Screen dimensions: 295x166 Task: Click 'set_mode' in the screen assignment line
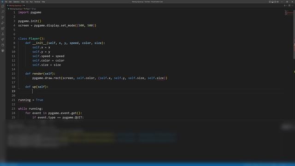pyautogui.click(x=68, y=25)
